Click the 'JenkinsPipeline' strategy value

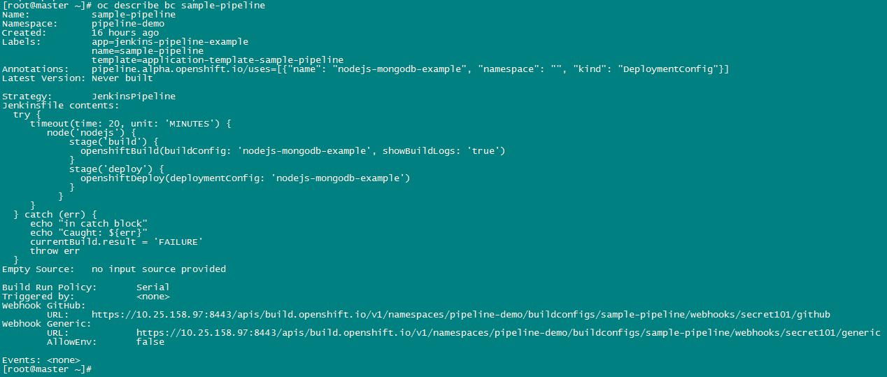[x=134, y=96]
